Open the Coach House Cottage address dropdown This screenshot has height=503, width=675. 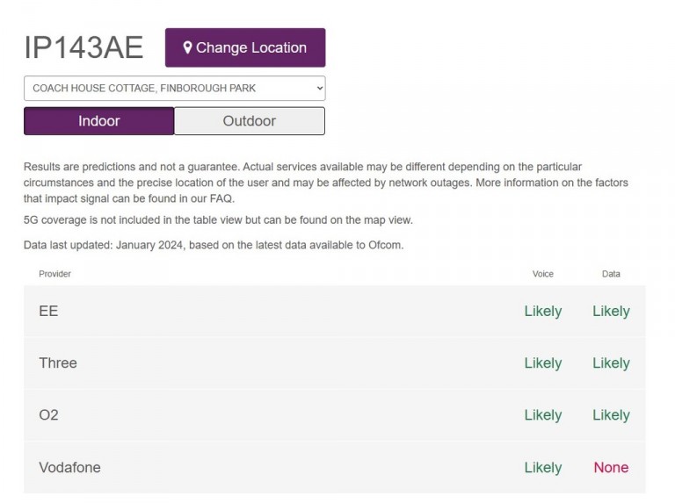(x=174, y=88)
